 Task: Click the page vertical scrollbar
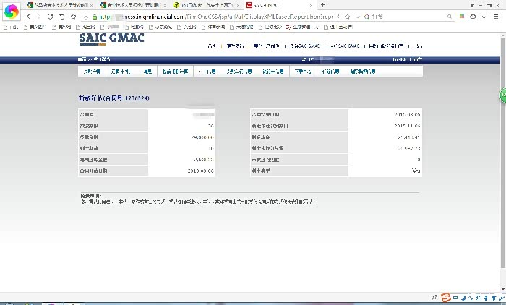[x=503, y=152]
